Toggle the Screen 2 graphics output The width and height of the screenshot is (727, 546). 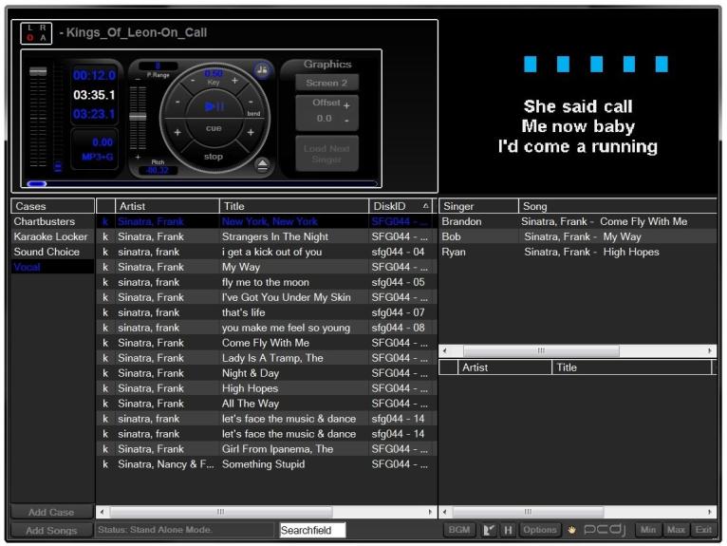point(326,83)
